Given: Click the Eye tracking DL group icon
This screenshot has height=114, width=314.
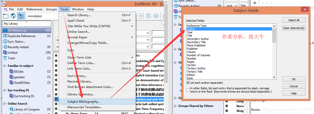Looking at the screenshot, I should click(x=11, y=96).
